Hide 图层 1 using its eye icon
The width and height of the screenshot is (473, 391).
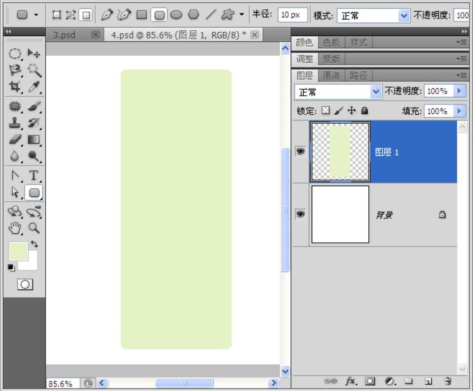tap(301, 152)
